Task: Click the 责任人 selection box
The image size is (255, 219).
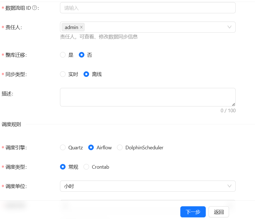Action: tap(155, 27)
